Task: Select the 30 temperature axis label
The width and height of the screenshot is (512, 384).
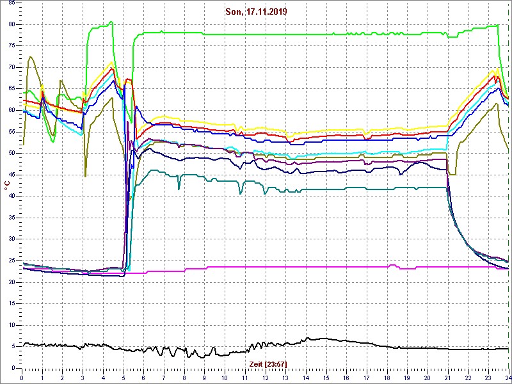Action: (x=11, y=239)
